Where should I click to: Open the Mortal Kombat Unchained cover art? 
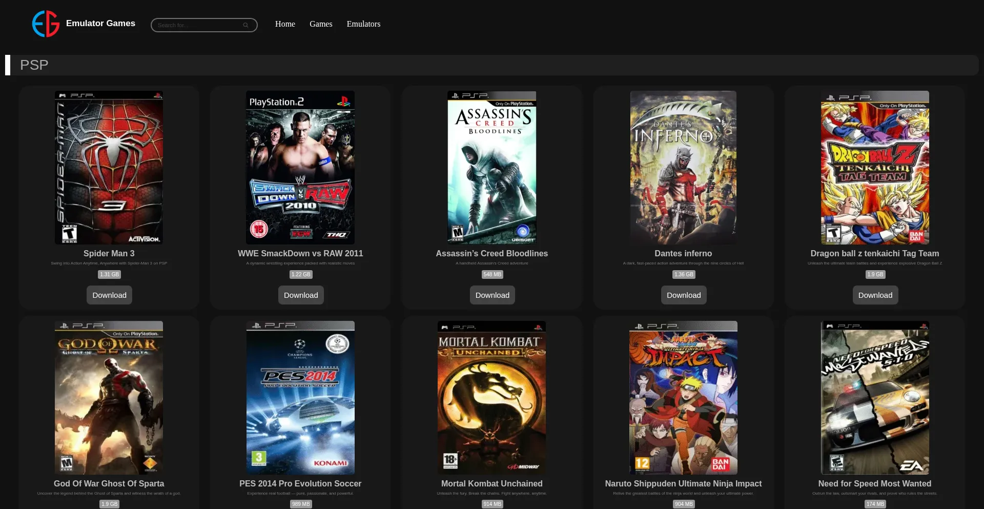(x=492, y=398)
